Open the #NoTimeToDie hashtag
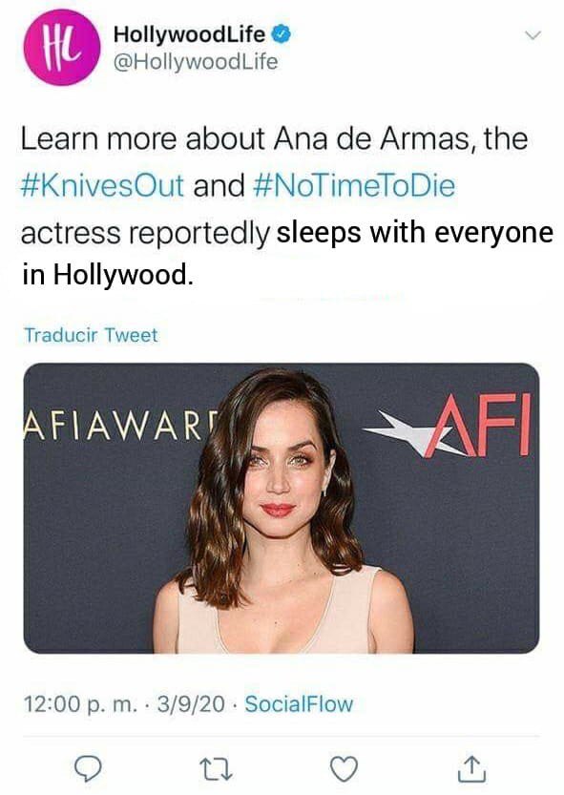Viewport: 564px width, 795px height. pyautogui.click(x=353, y=185)
